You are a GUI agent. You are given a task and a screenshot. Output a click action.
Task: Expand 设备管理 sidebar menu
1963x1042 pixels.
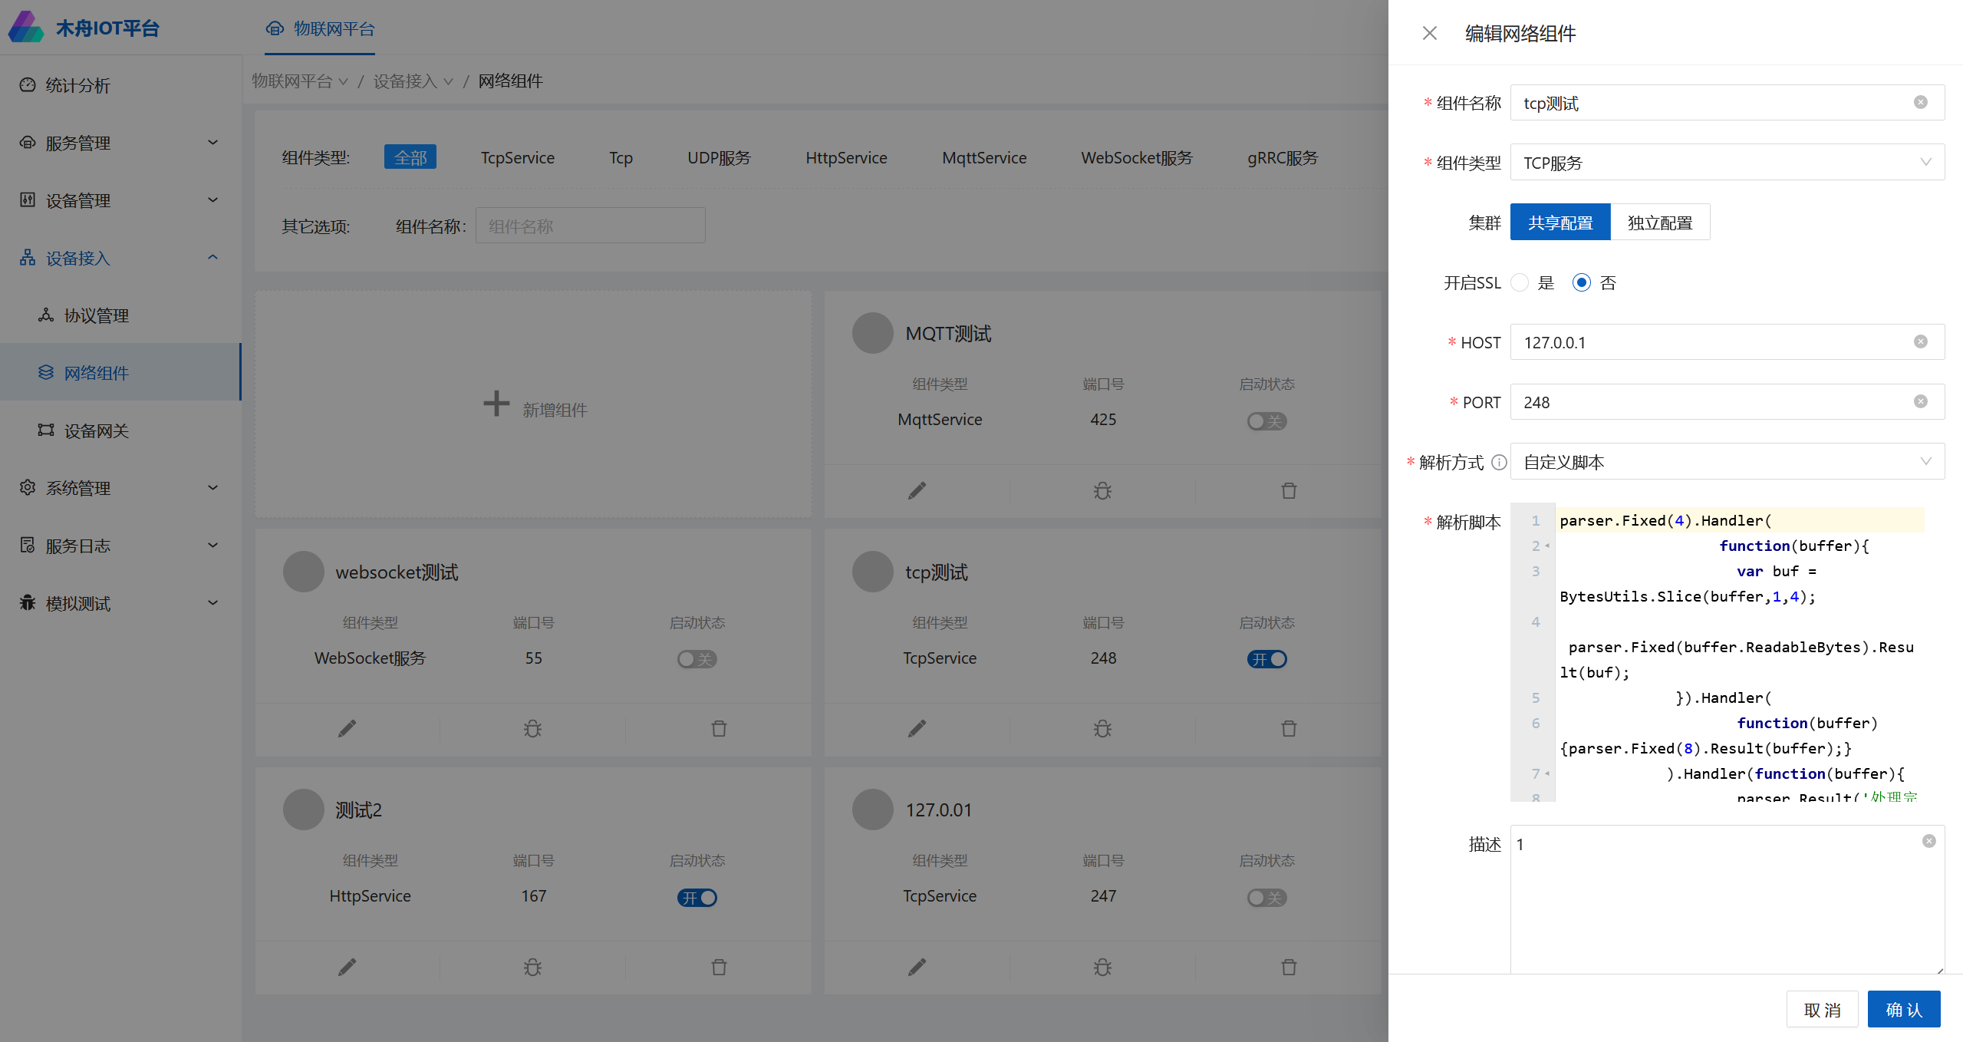[x=120, y=200]
